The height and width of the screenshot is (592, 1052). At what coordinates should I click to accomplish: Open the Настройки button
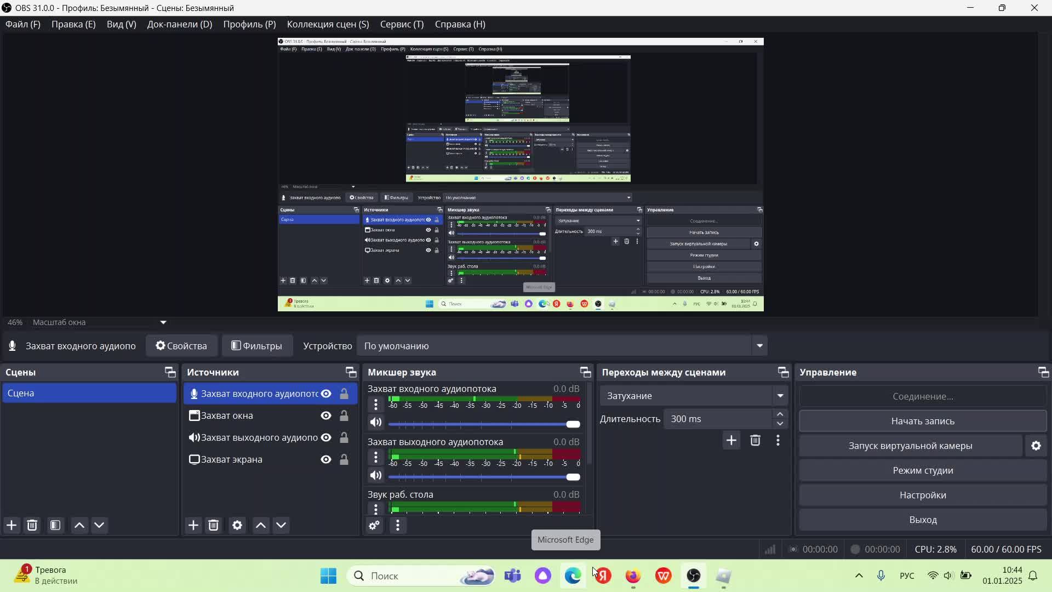tap(922, 495)
